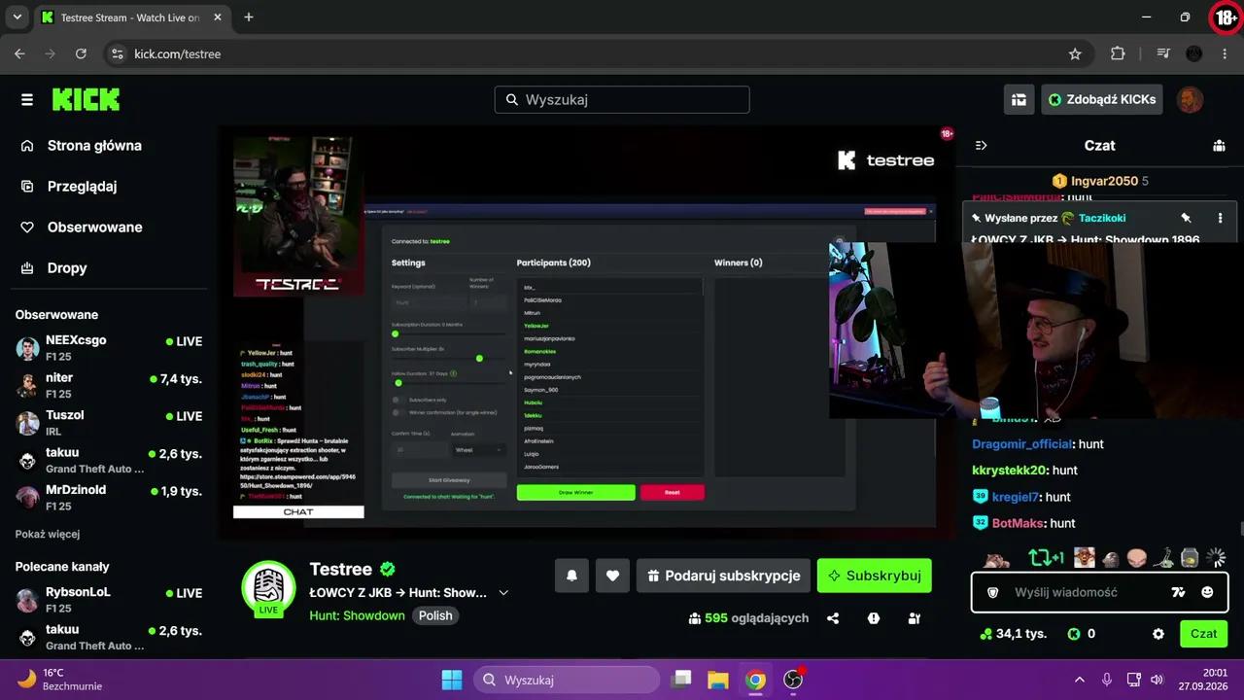Open a new Chrome tab
This screenshot has height=700, width=1244.
249,17
